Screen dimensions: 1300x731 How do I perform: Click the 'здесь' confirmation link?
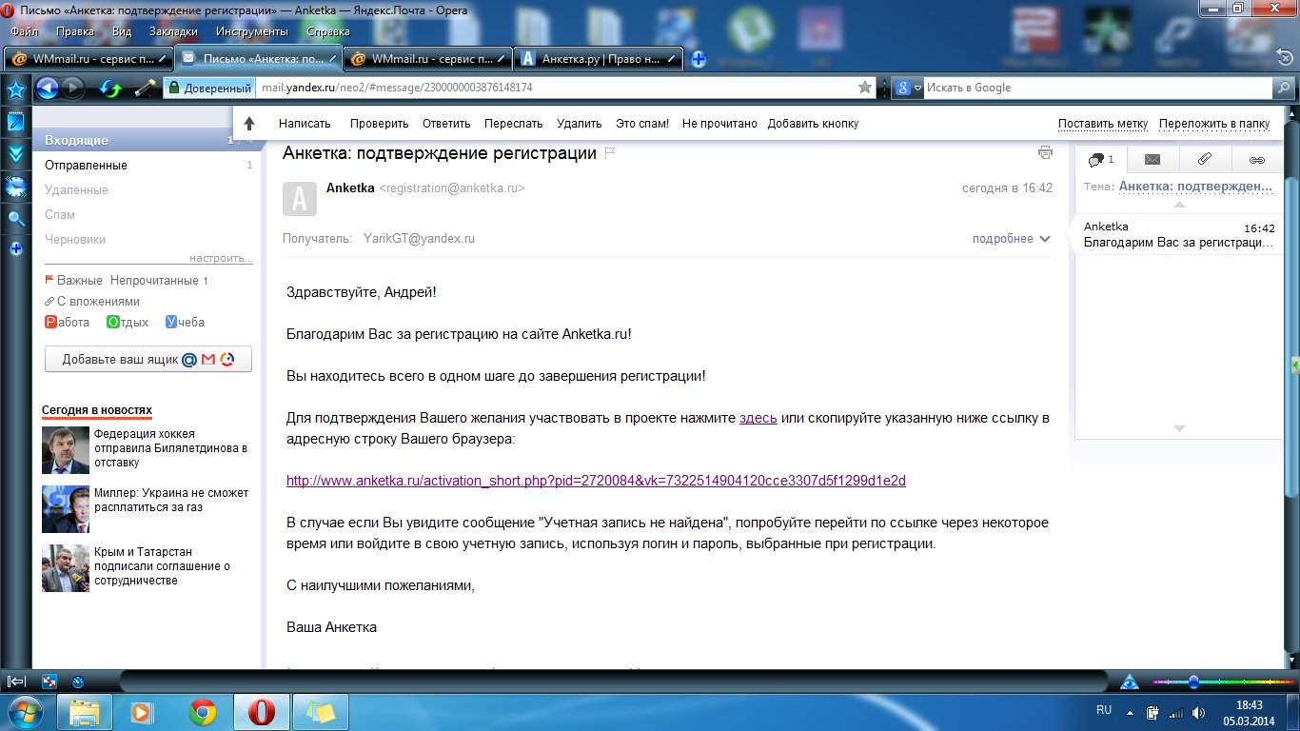click(758, 418)
